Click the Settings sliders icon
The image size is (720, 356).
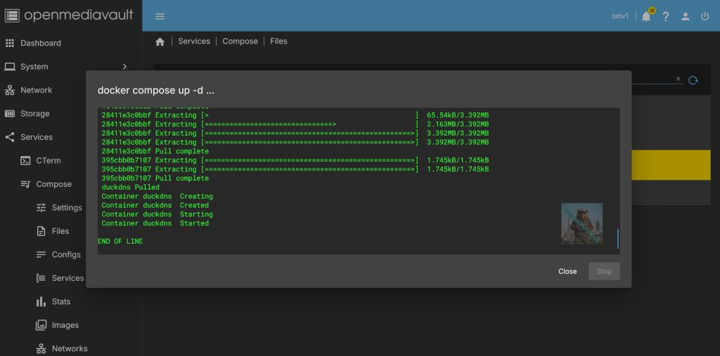[41, 208]
